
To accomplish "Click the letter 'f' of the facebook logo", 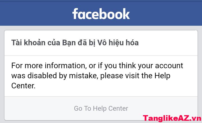I will (75, 14).
